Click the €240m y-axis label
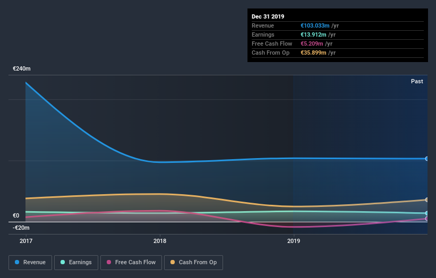Viewport: 436px width, 278px height. [x=22, y=68]
